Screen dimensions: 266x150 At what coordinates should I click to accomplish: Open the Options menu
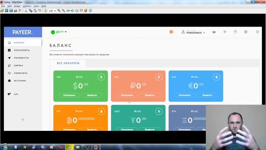(27, 6)
